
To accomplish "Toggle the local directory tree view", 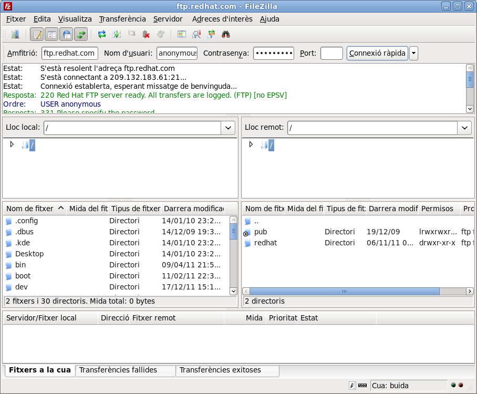I will (51, 35).
